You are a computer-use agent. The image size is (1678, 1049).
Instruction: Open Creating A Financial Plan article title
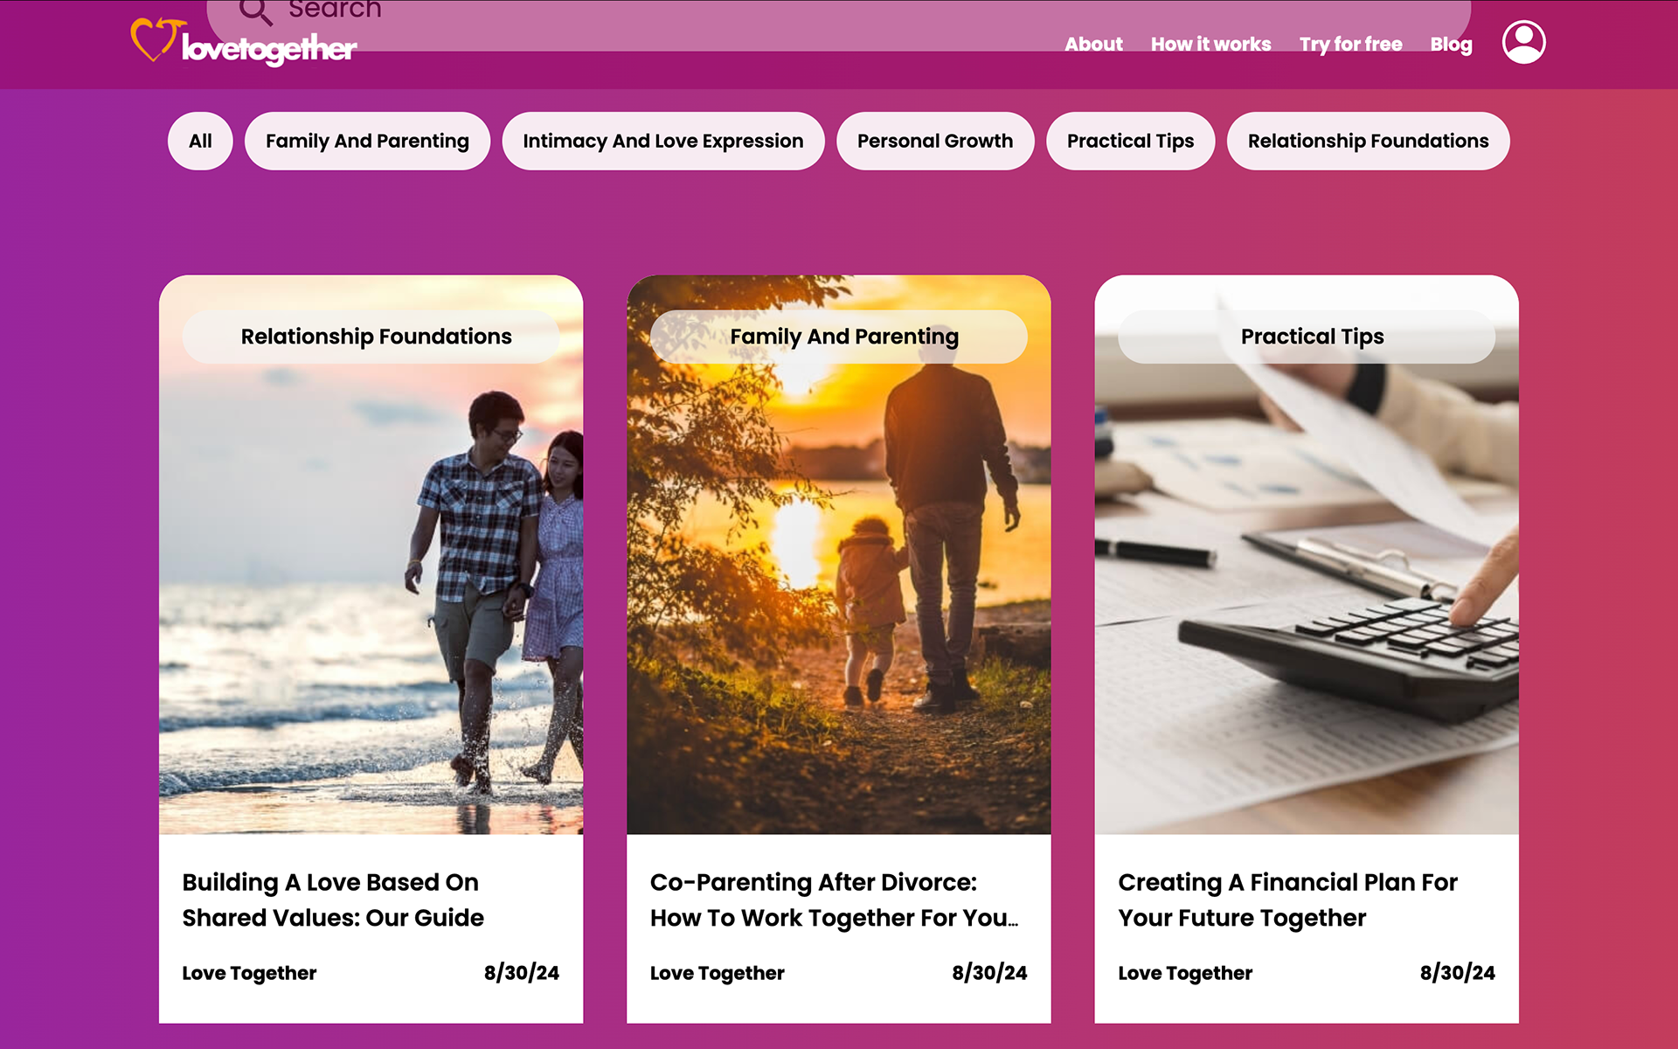pyautogui.click(x=1287, y=900)
